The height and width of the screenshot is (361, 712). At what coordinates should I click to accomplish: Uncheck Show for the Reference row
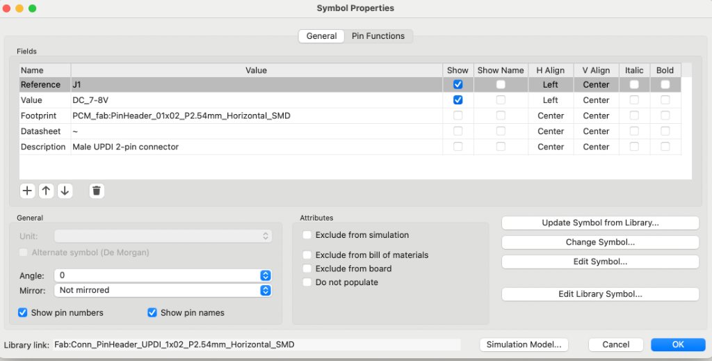click(458, 84)
